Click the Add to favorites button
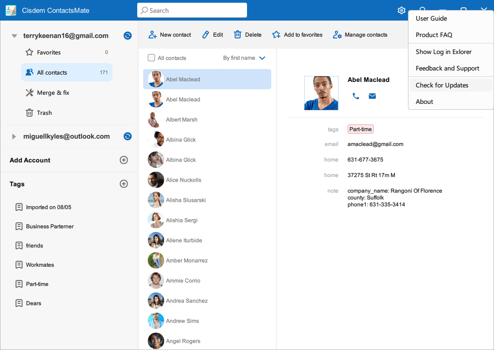This screenshot has height=350, width=494. (x=297, y=35)
